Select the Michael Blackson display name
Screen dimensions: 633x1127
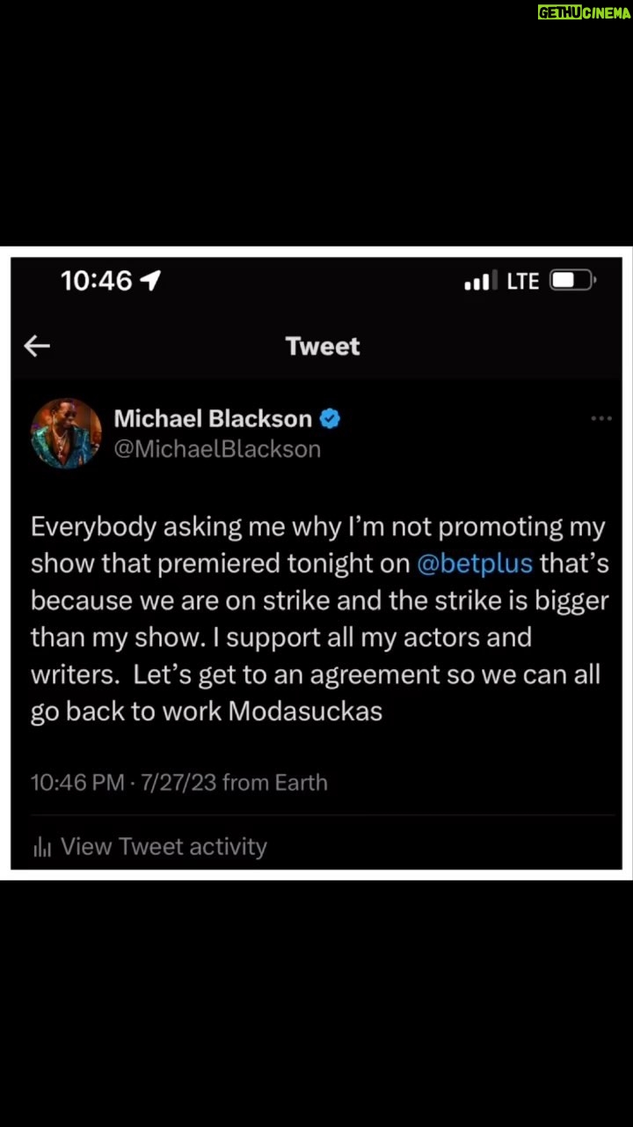(x=213, y=418)
